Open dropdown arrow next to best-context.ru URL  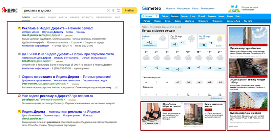pyautogui.click(x=68, y=84)
